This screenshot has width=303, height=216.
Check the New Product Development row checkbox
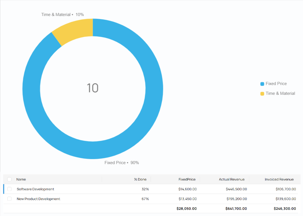(10, 199)
